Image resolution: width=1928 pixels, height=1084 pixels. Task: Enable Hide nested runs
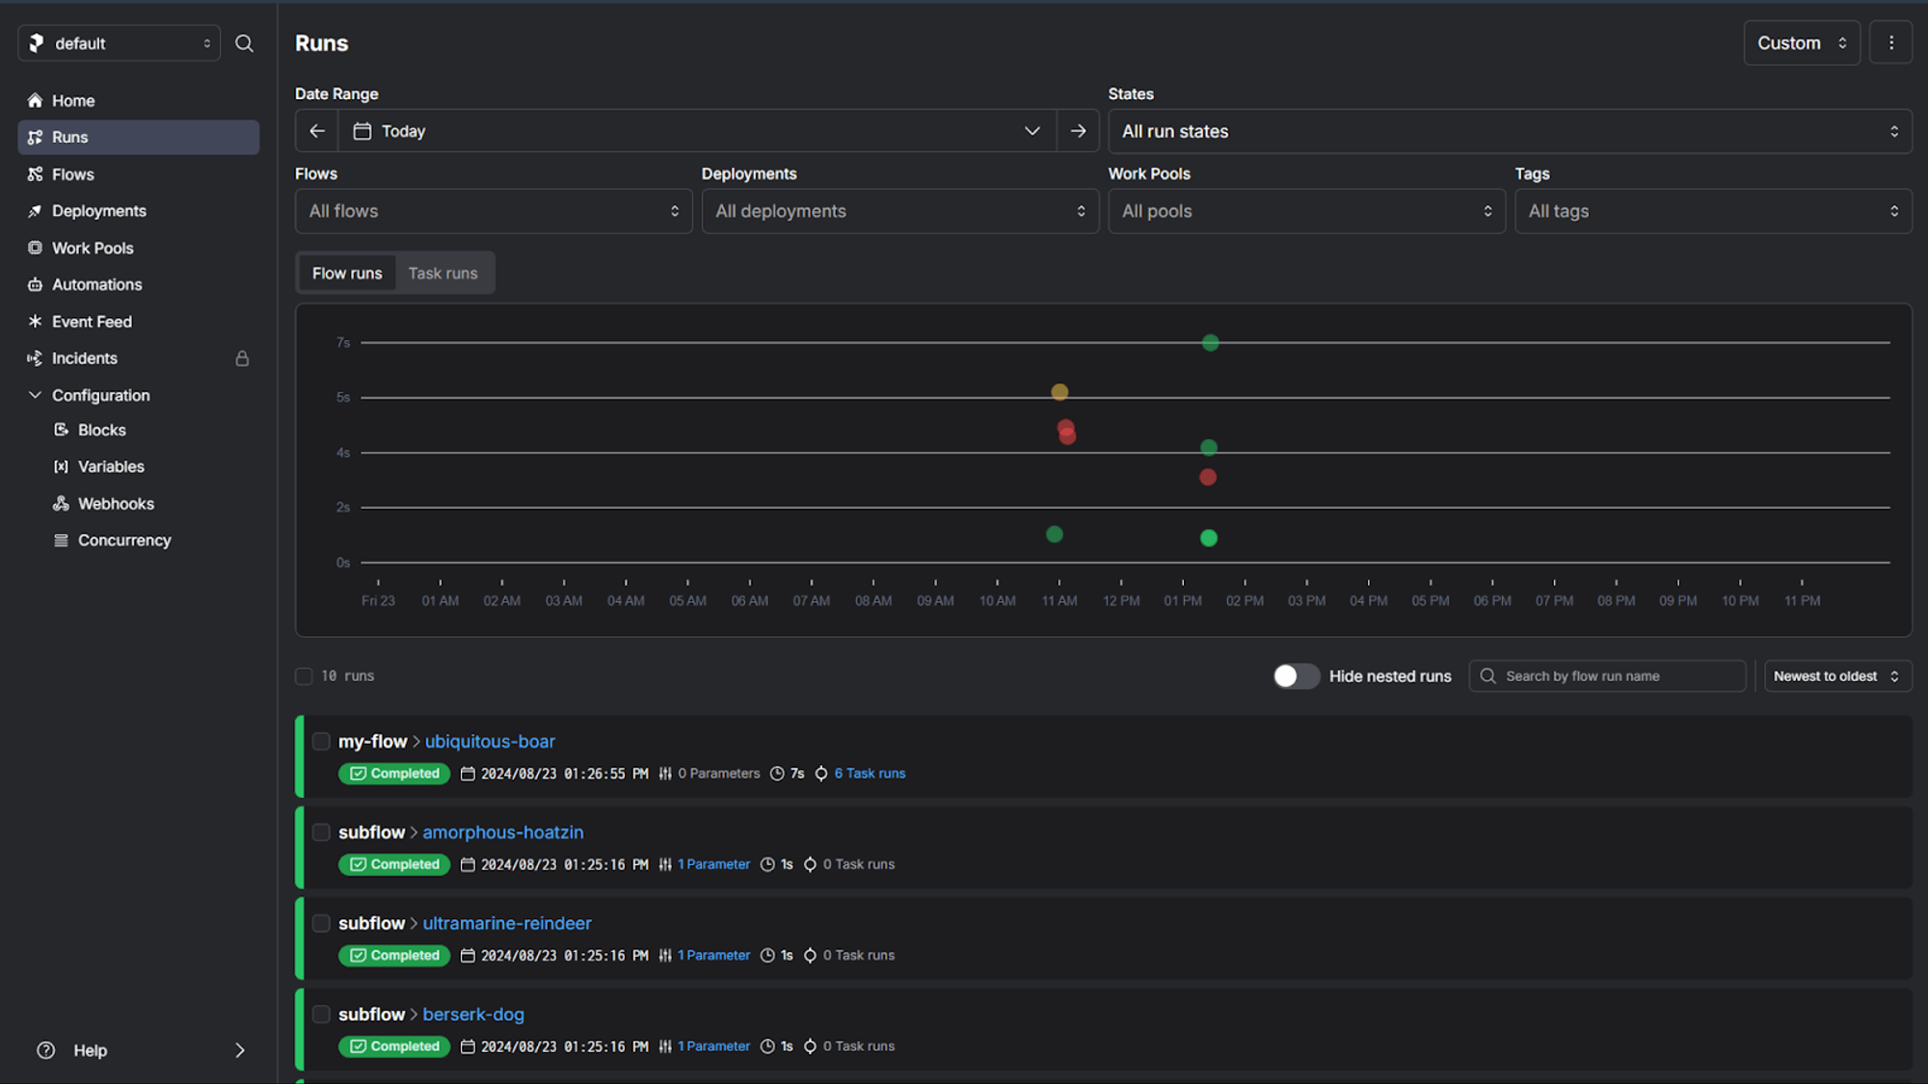point(1296,675)
